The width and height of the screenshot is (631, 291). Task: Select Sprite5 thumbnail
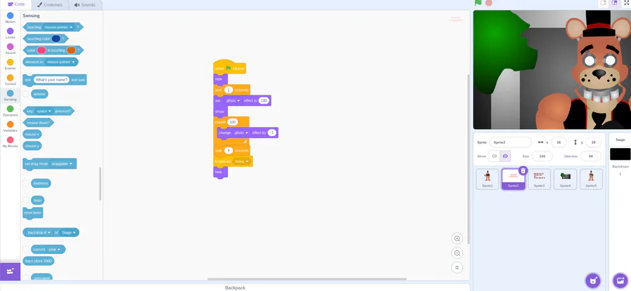(591, 179)
